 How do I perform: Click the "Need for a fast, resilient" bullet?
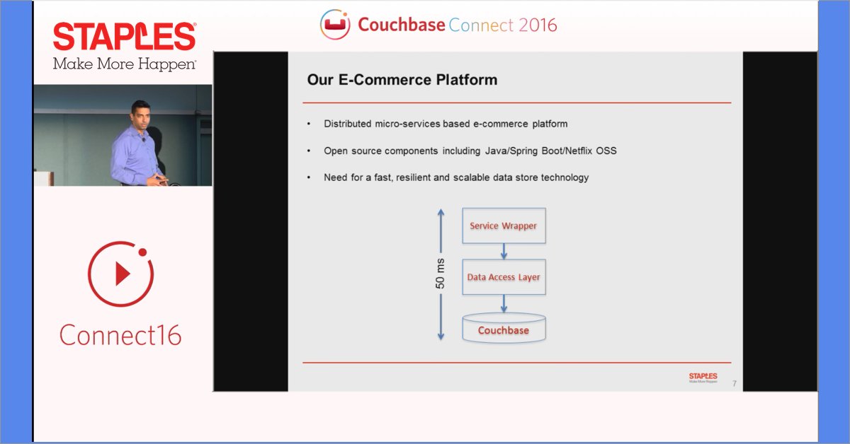pos(456,177)
